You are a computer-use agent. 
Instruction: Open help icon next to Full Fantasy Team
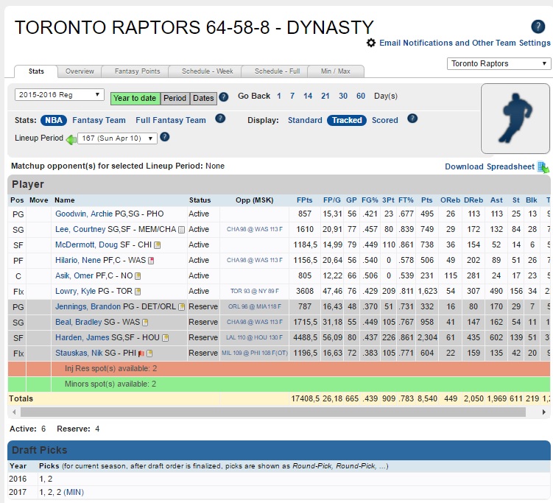click(220, 119)
